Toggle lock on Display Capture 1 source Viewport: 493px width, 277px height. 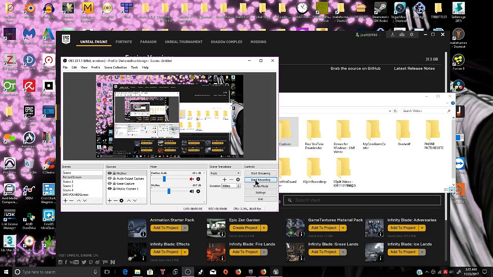click(x=114, y=189)
